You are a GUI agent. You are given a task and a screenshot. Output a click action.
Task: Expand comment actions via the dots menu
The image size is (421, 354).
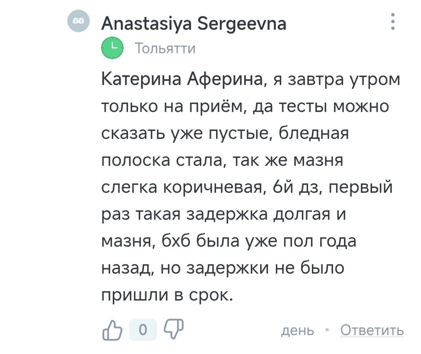[x=393, y=22]
